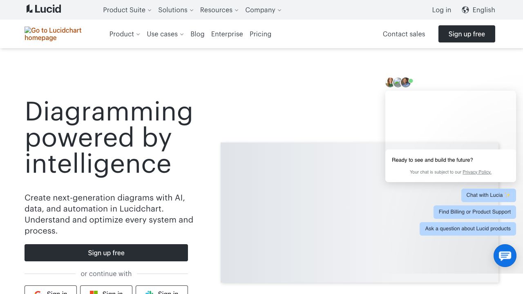Select the Chat with Lucia option
Screen dimensions: 523x294
click(488, 195)
